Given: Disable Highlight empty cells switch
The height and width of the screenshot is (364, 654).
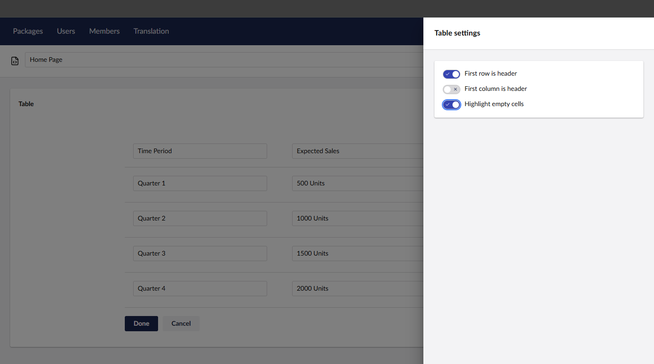Looking at the screenshot, I should 451,104.
